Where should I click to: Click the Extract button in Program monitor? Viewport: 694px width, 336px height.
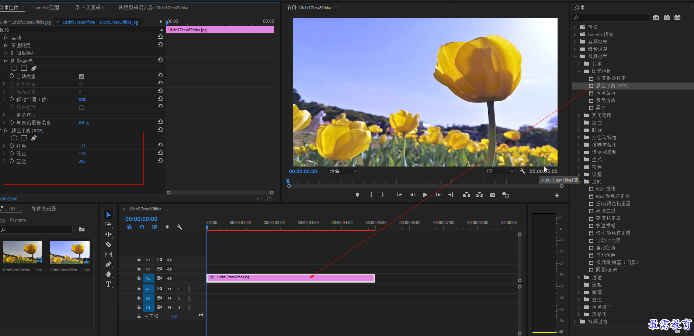click(479, 195)
